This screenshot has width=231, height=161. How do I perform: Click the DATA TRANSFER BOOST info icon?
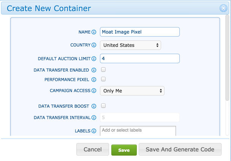(94, 107)
